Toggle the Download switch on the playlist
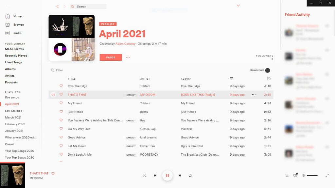This screenshot has width=335, height=188. [x=268, y=70]
